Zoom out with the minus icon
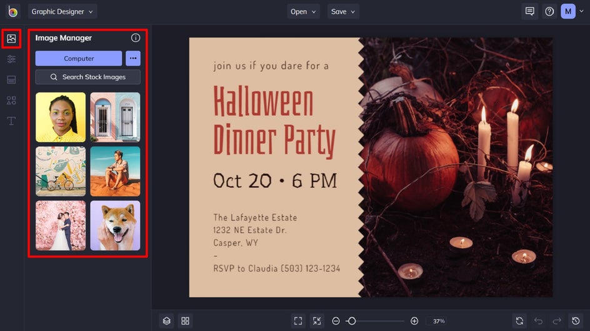 pyautogui.click(x=336, y=321)
